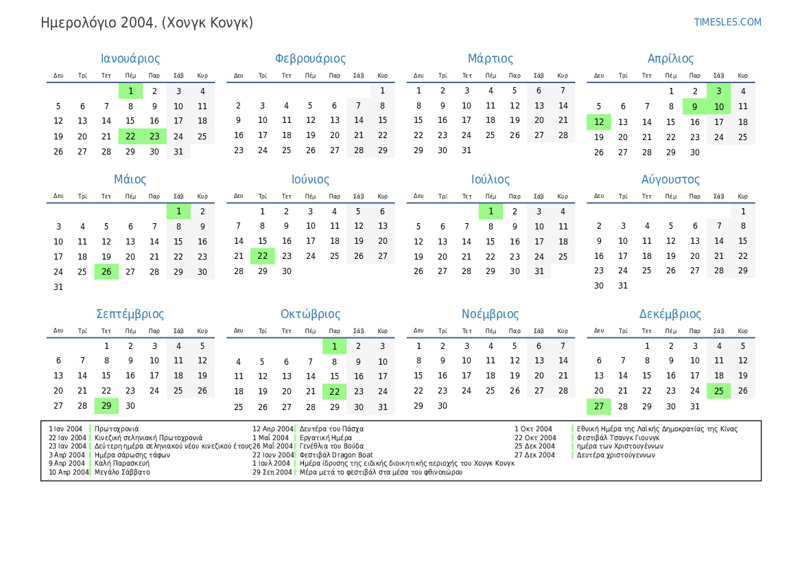Select legend entry Δευτέρα χριστούγεννων
802x568 pixels.
point(616,455)
